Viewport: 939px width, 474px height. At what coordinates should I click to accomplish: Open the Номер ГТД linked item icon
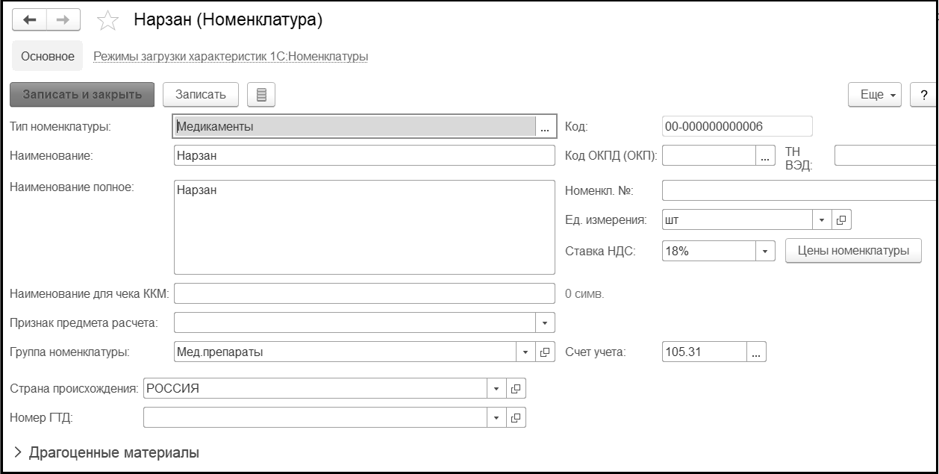[516, 417]
